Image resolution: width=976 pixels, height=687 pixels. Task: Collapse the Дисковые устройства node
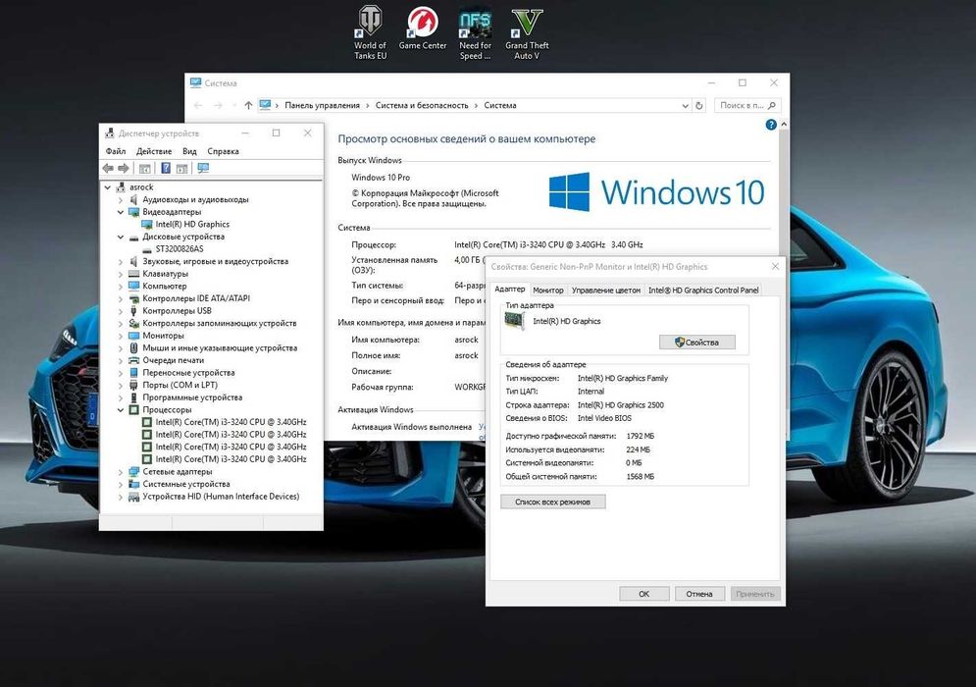coord(120,237)
